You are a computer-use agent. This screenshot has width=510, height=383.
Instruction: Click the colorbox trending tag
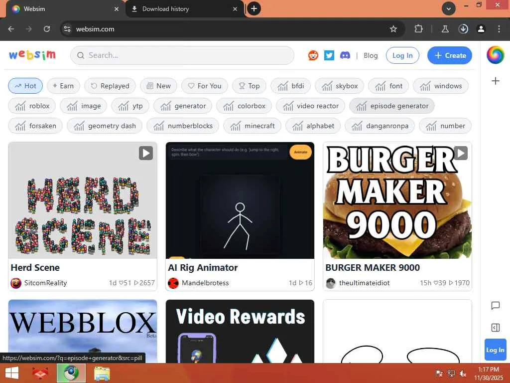pyautogui.click(x=244, y=106)
